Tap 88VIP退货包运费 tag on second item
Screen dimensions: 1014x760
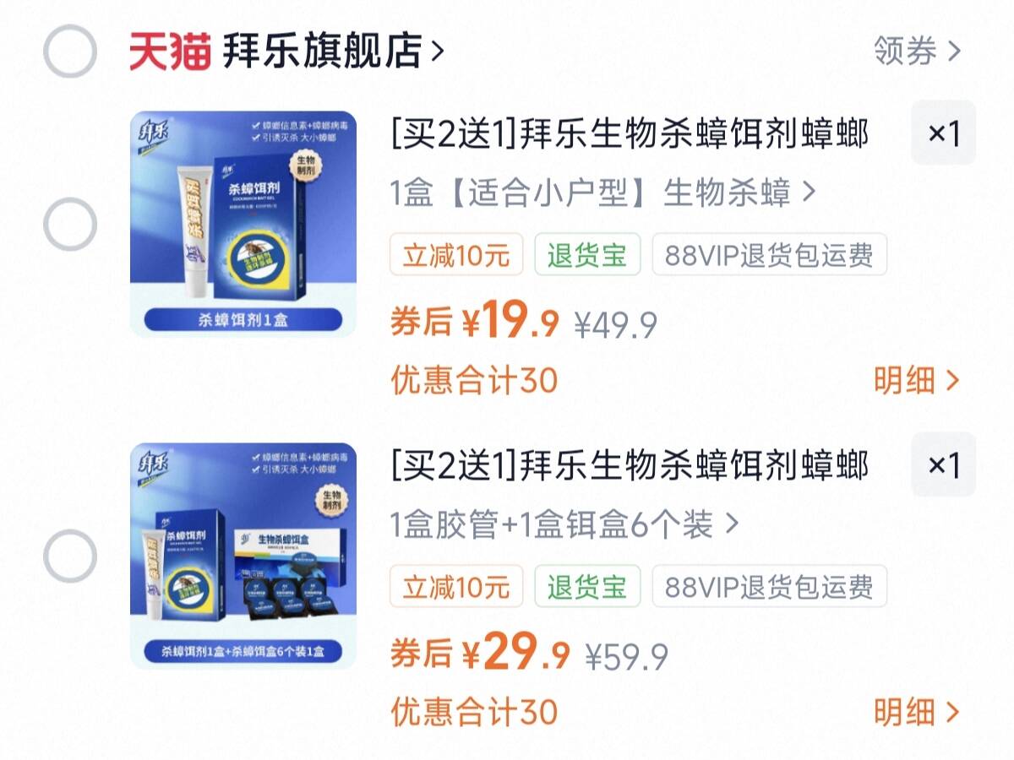pos(769,587)
